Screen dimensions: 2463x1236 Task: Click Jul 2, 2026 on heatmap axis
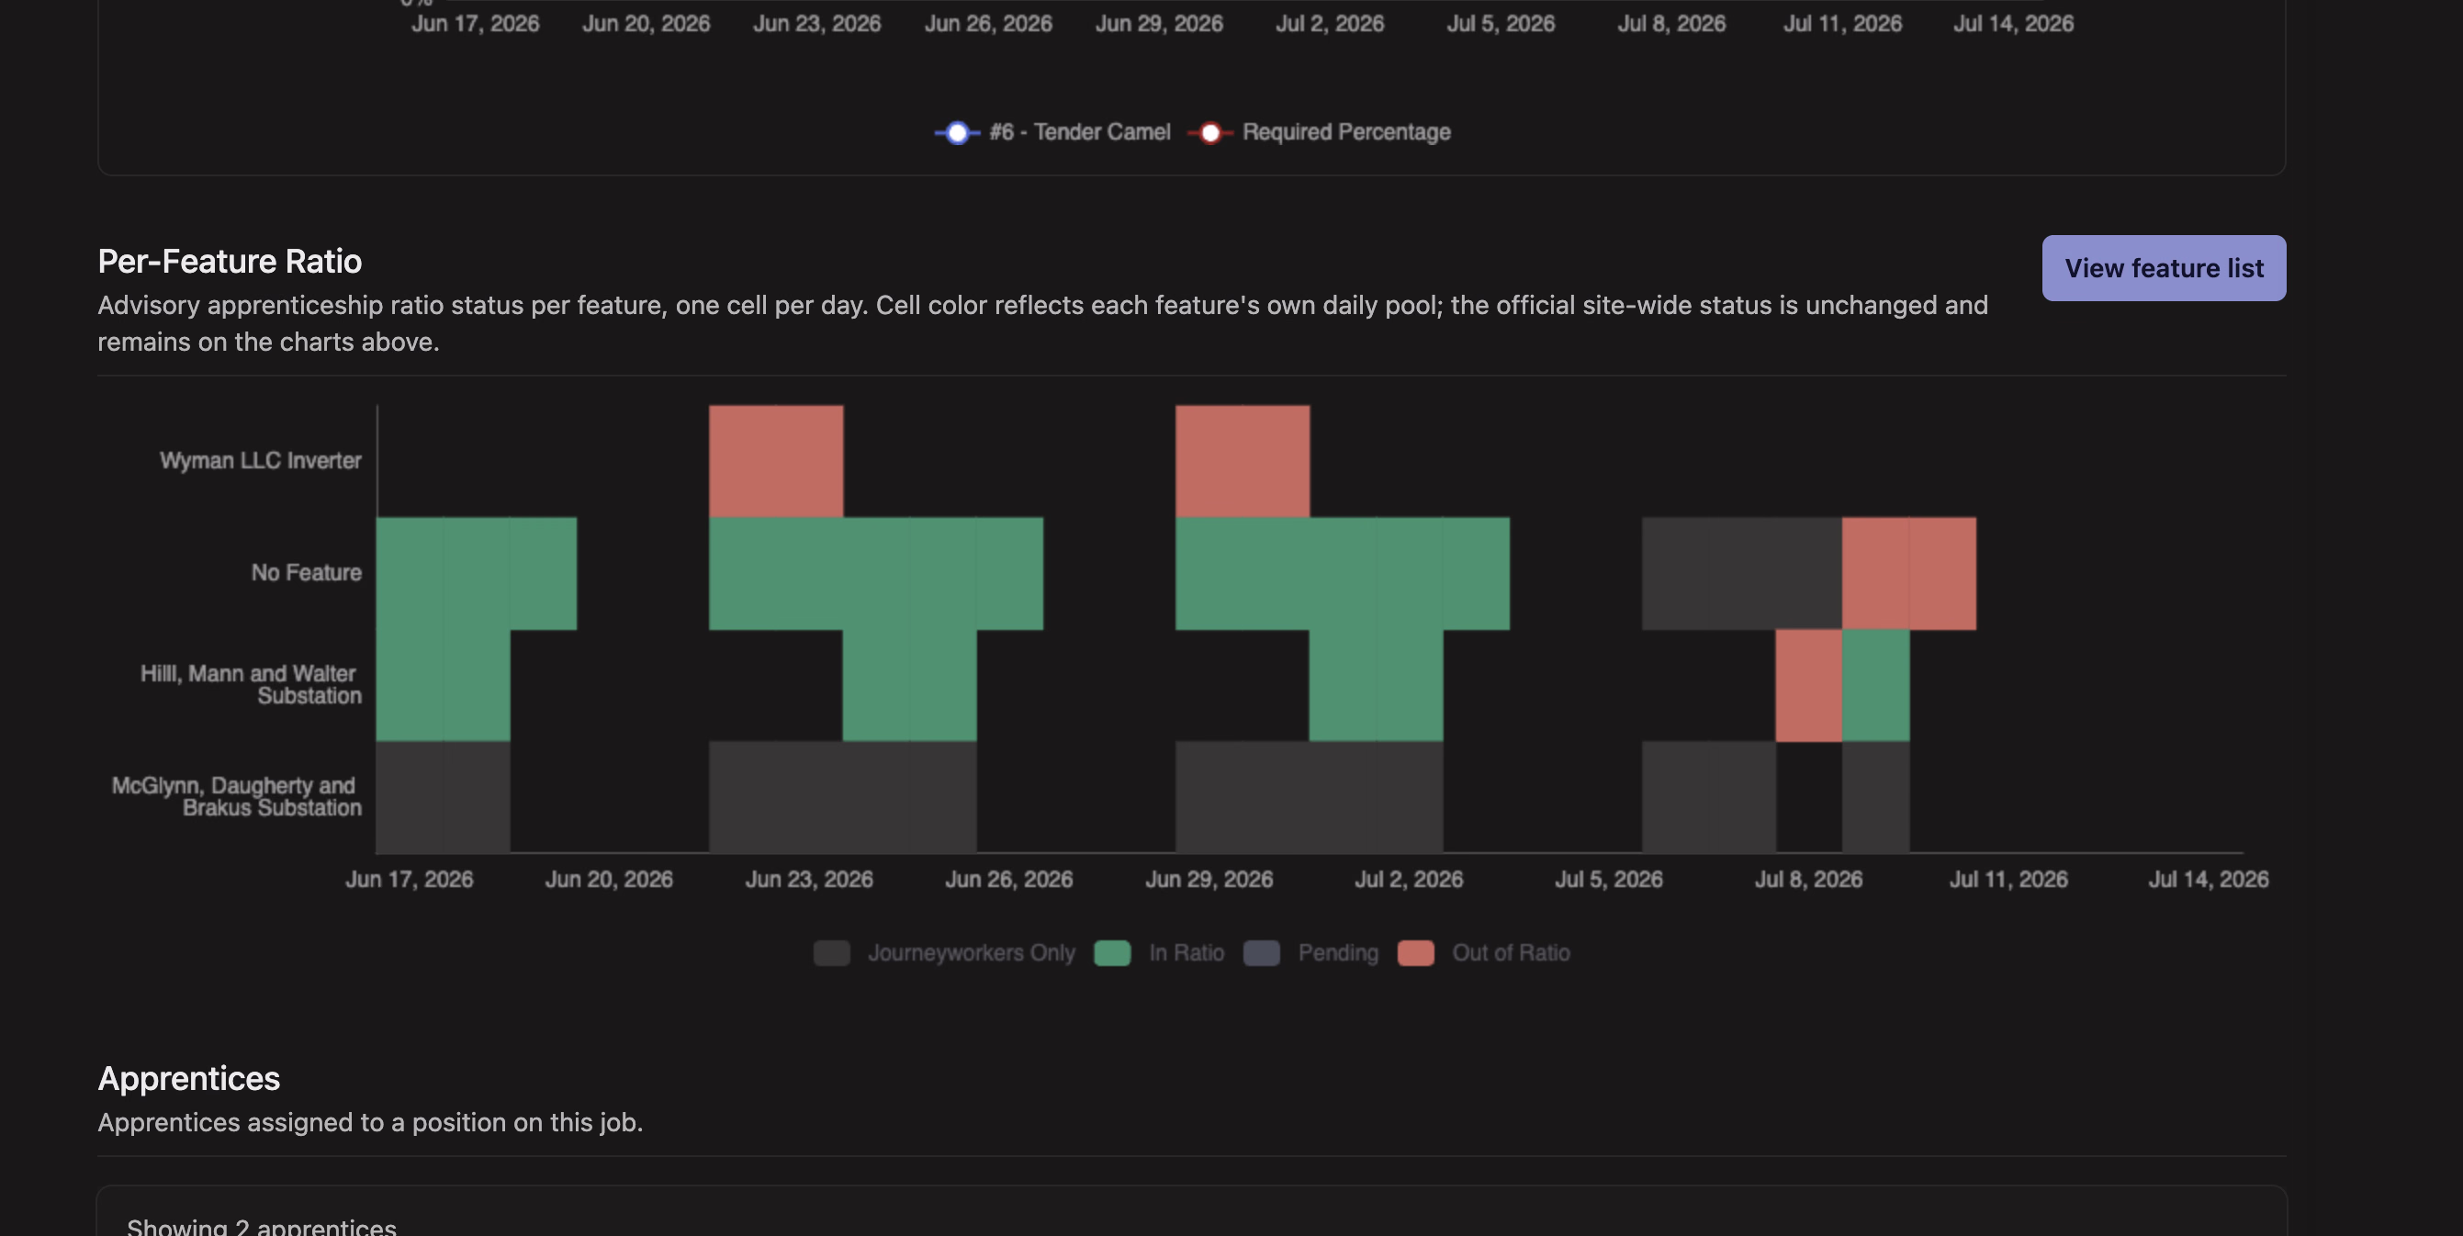[x=1409, y=880]
